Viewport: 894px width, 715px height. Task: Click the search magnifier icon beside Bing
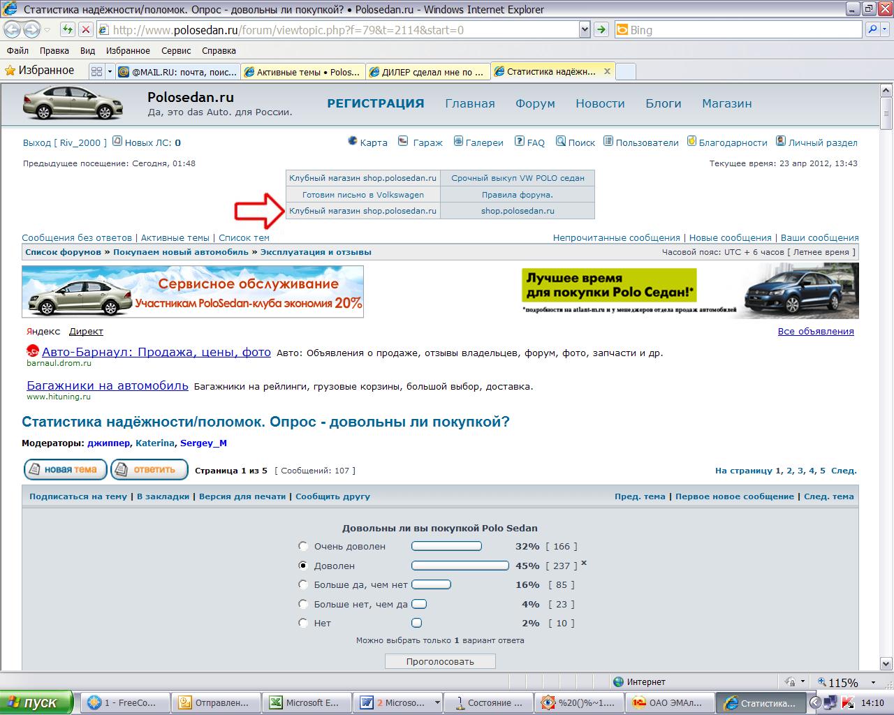tap(872, 30)
